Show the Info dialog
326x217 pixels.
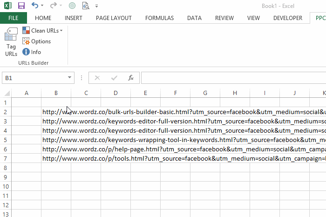point(32,52)
